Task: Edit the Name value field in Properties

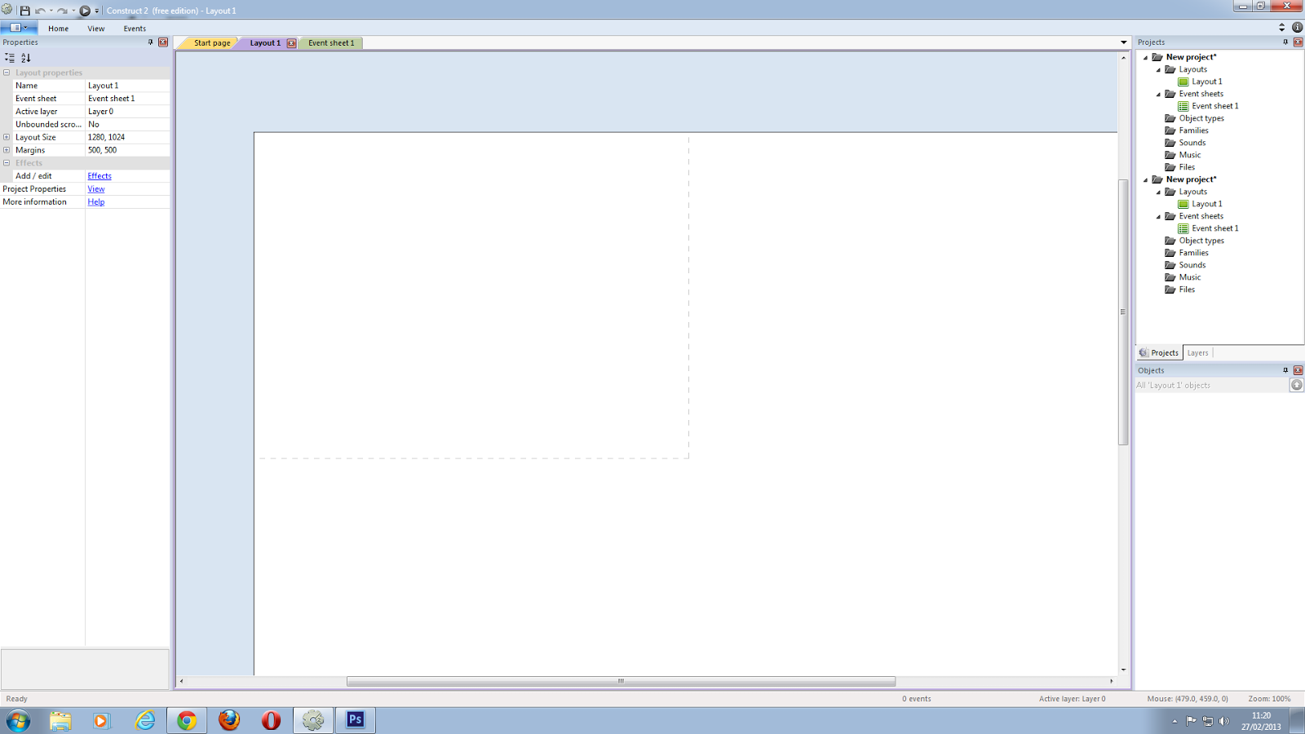Action: (x=127, y=86)
